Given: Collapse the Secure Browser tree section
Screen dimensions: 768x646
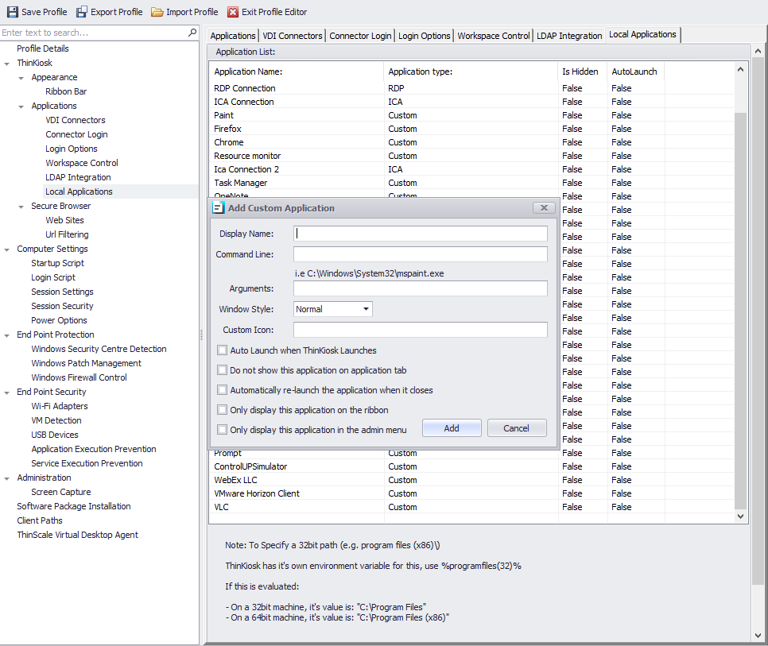Looking at the screenshot, I should (20, 205).
